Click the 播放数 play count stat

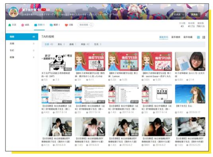tap(201, 25)
